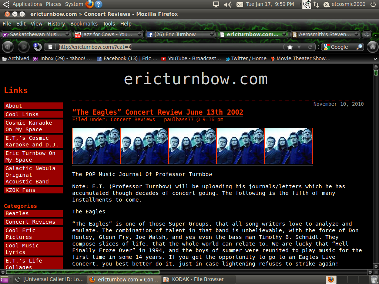The height and width of the screenshot is (284, 379).
Task: Open a new tab with the plus button
Action: [x=366, y=34]
